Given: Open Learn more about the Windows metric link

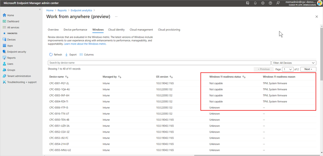Looking at the screenshot, I should tap(85, 44).
